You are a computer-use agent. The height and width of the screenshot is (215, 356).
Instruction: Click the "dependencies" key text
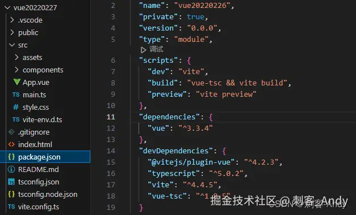[169, 117]
